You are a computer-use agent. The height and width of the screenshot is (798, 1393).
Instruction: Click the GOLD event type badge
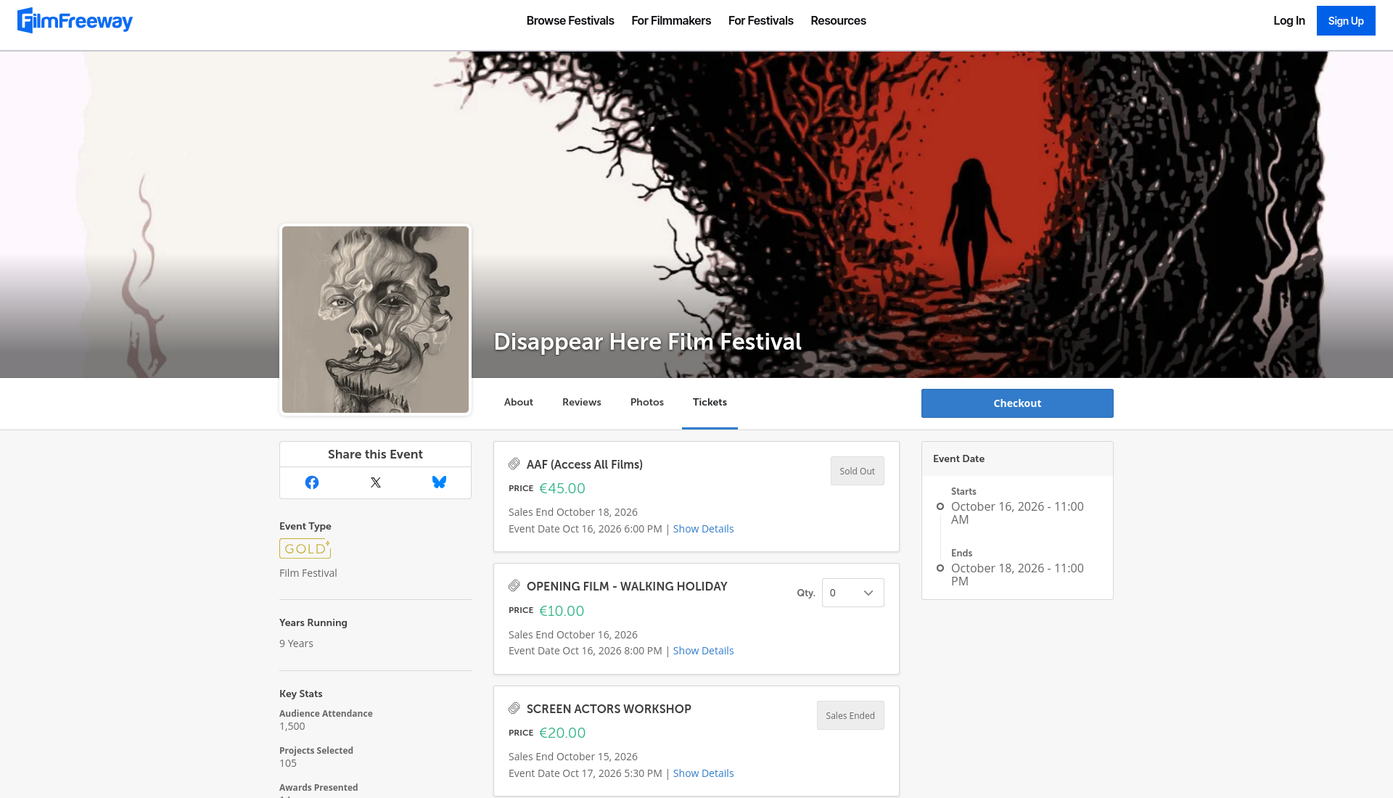pos(305,548)
